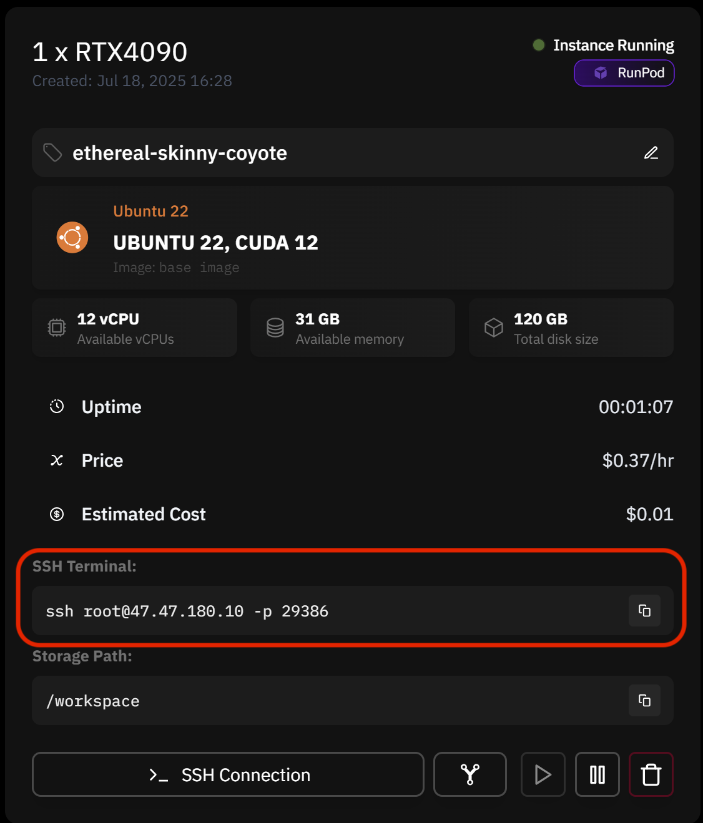The height and width of the screenshot is (823, 703).
Task: Copy the SSH terminal command
Action: pos(644,610)
